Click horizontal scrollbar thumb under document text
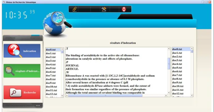214x112 pixels. [105, 95]
